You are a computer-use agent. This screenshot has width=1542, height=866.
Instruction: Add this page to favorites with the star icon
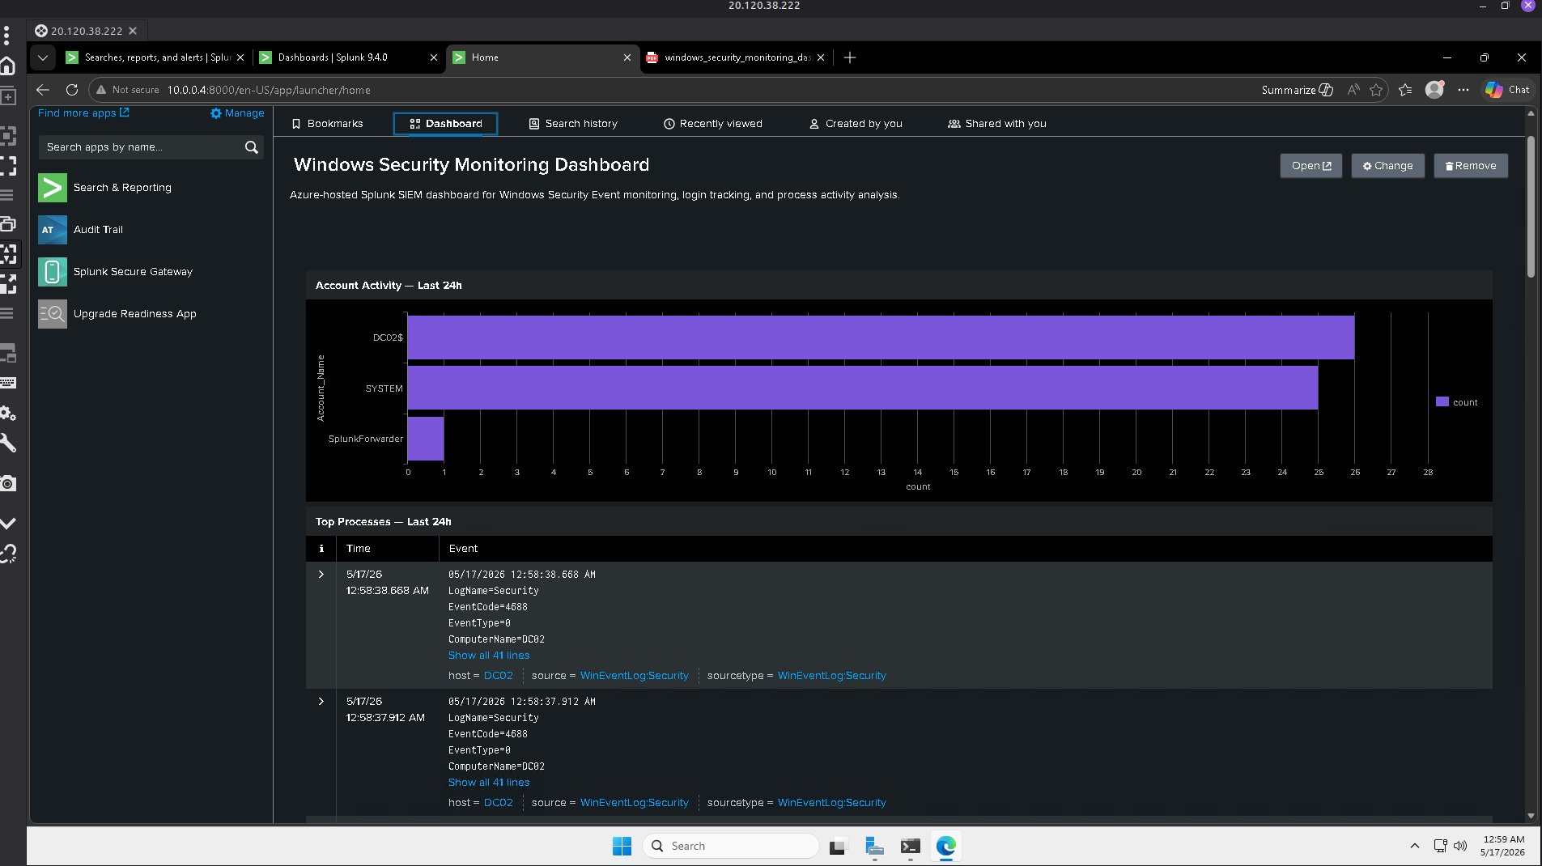(x=1376, y=90)
